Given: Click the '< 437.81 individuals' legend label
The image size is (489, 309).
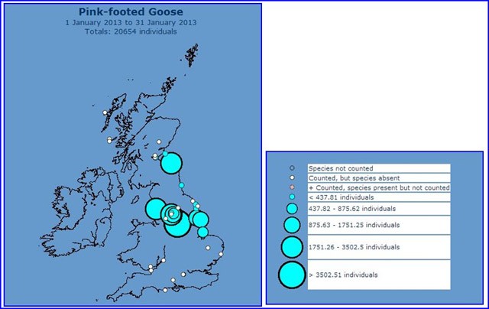Looking at the screenshot, I should coord(341,197).
